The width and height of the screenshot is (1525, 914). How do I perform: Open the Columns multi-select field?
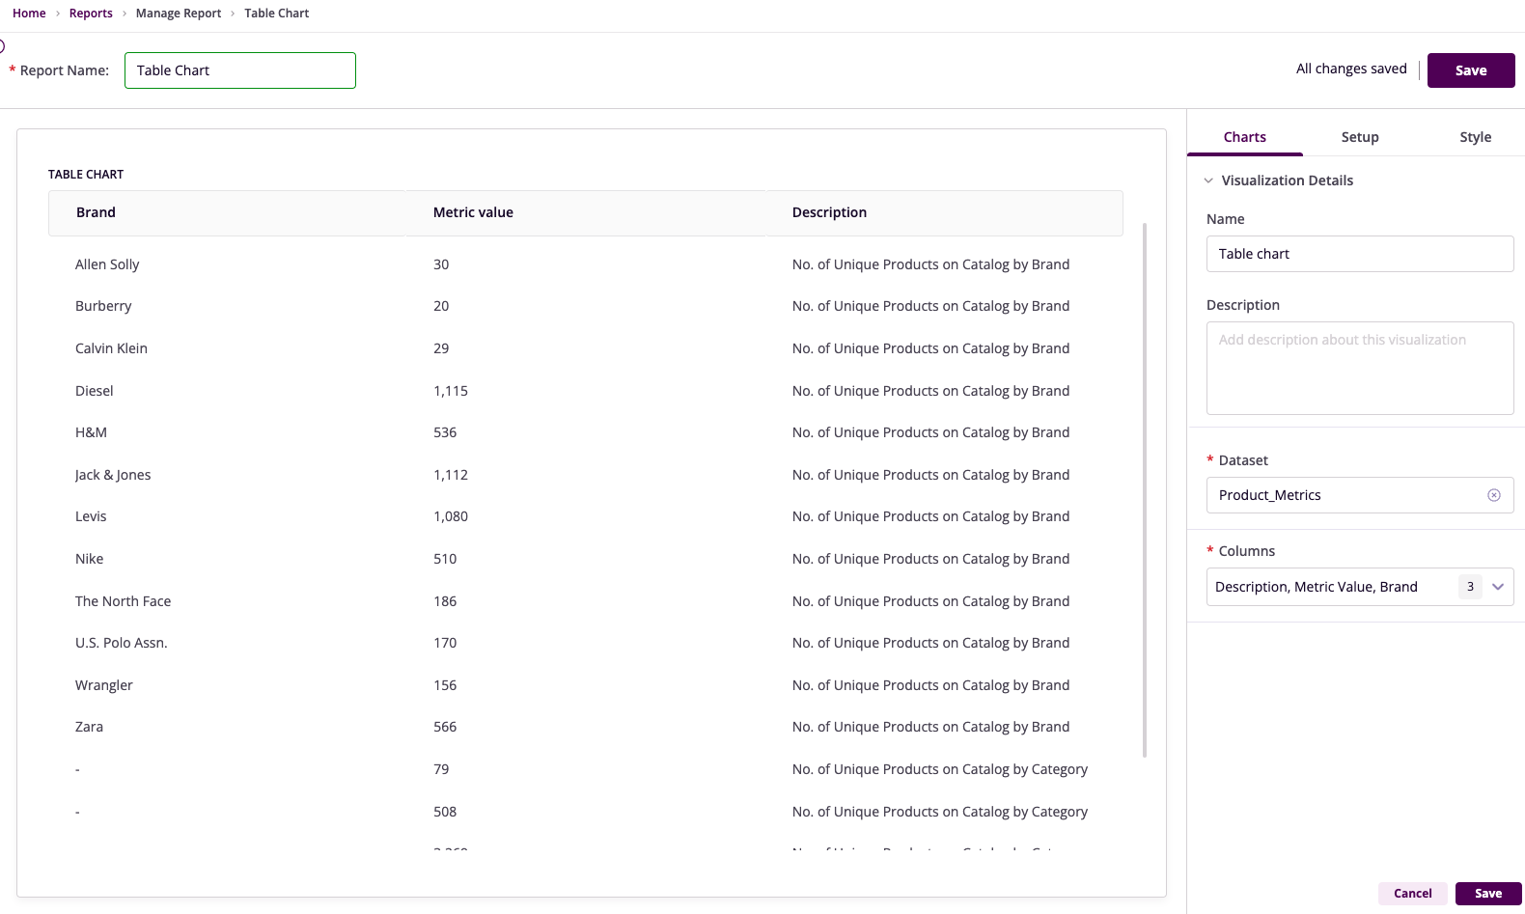click(1332, 587)
